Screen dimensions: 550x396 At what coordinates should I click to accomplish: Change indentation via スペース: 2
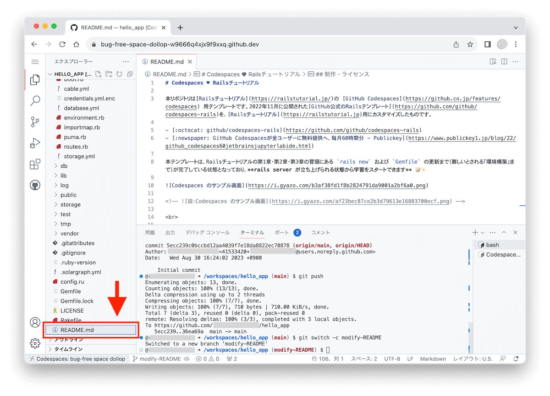pyautogui.click(x=364, y=359)
